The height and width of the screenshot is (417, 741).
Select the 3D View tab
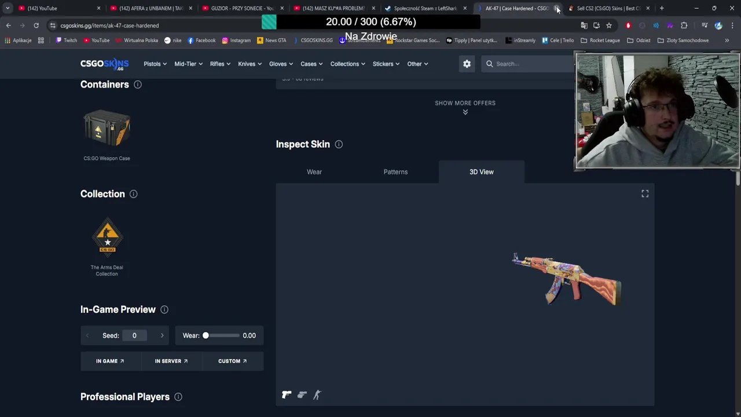[482, 172]
